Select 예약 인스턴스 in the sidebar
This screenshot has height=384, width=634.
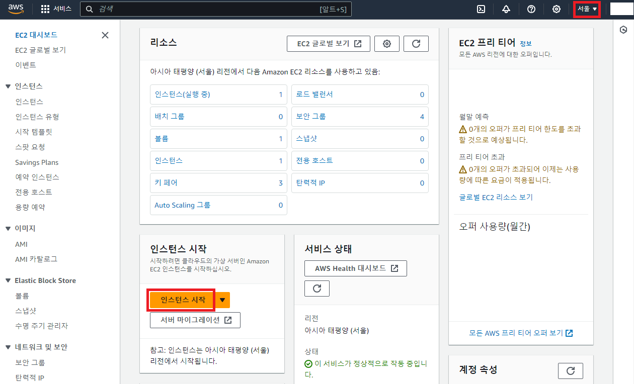click(x=37, y=177)
